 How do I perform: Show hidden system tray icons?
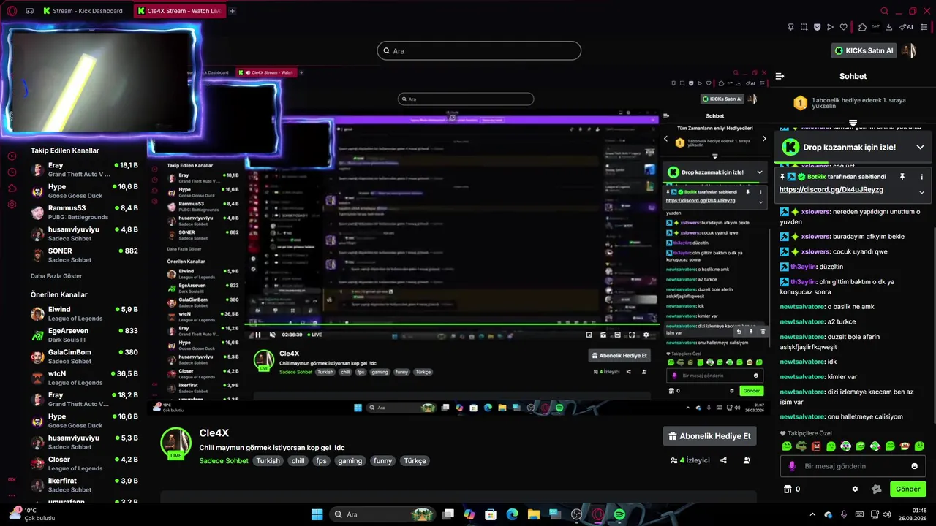pos(812,514)
